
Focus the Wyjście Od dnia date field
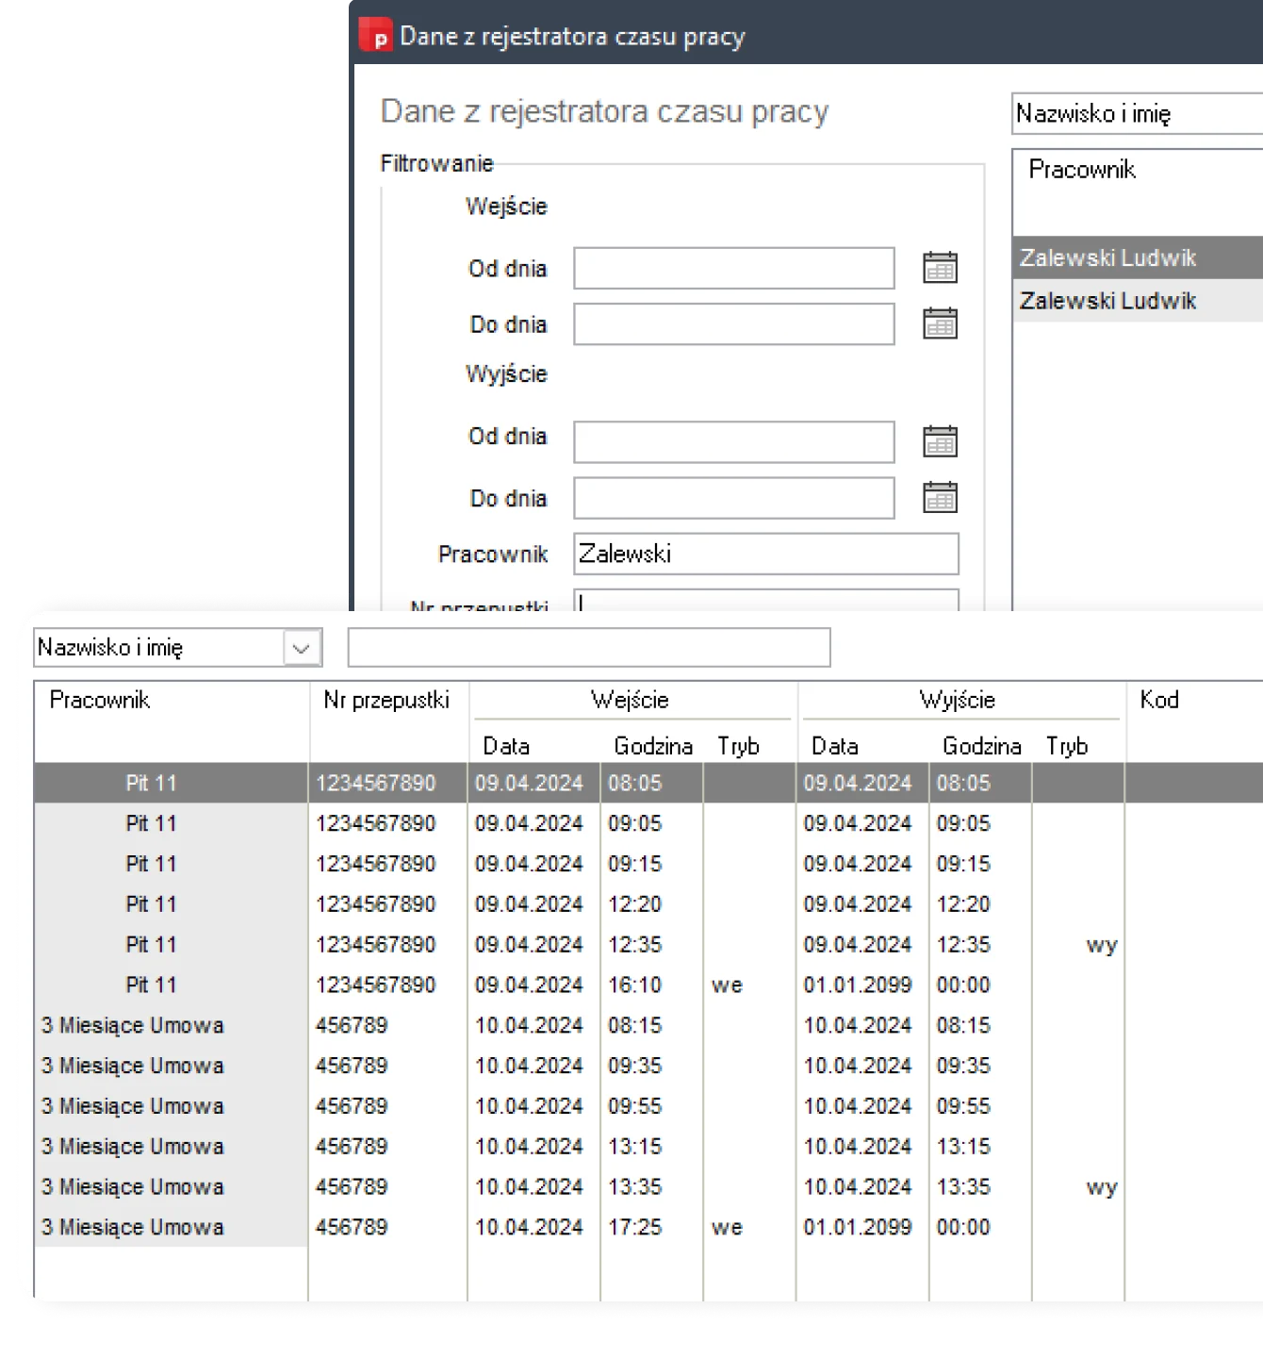click(734, 441)
